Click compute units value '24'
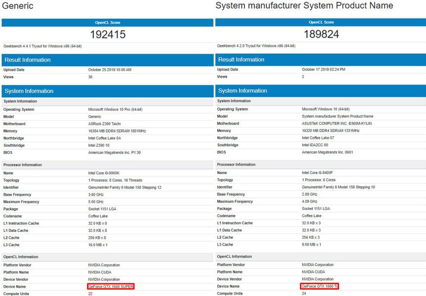Viewport: 426px width, 296px height. 304,294
